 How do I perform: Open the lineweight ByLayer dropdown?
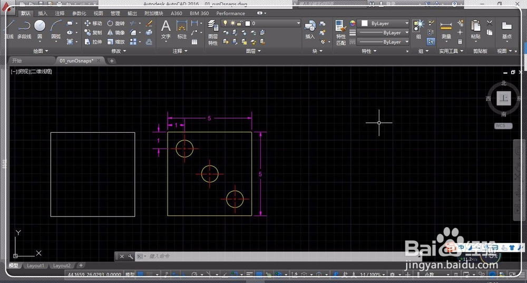383,33
